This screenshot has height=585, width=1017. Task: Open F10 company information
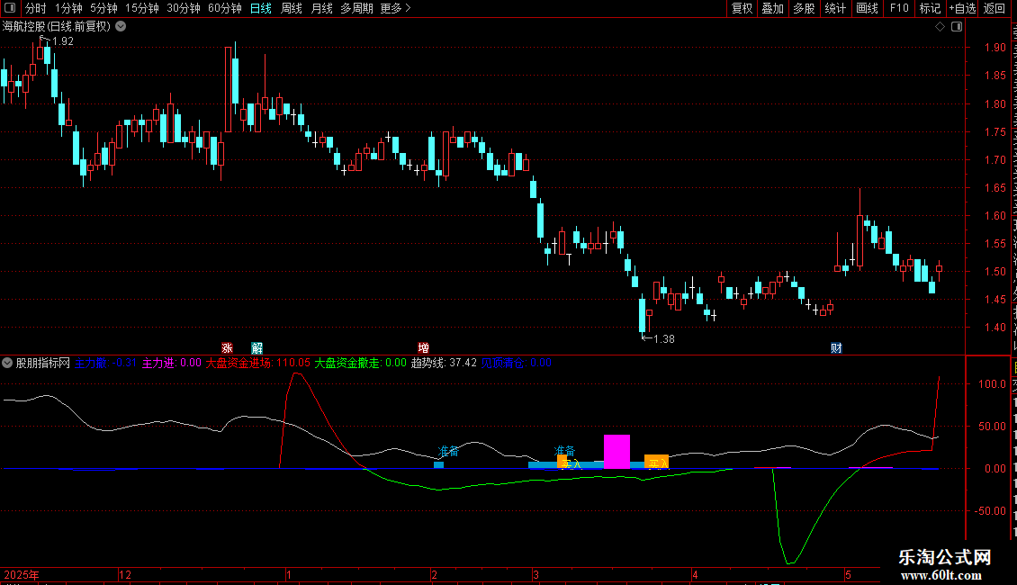pyautogui.click(x=899, y=8)
